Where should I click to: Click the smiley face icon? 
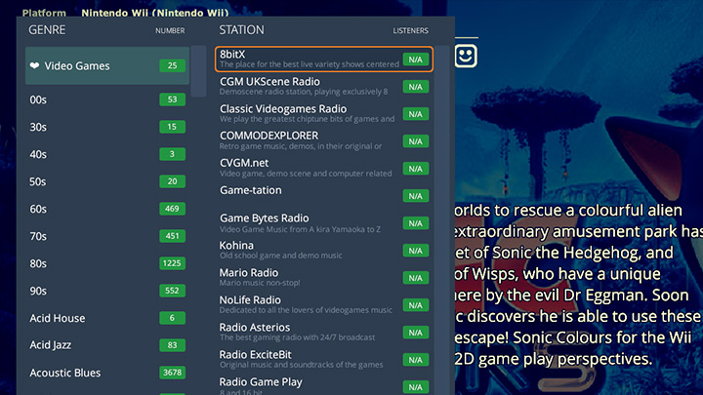tap(466, 56)
